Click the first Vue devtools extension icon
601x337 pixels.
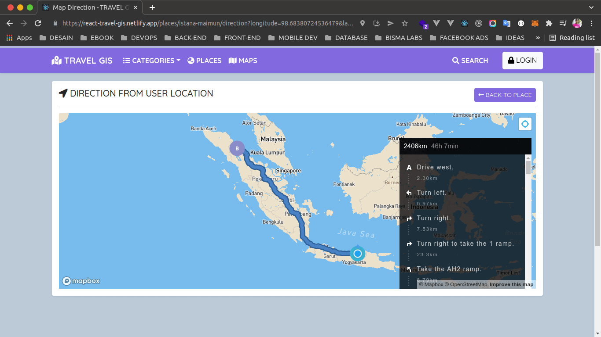click(x=436, y=23)
